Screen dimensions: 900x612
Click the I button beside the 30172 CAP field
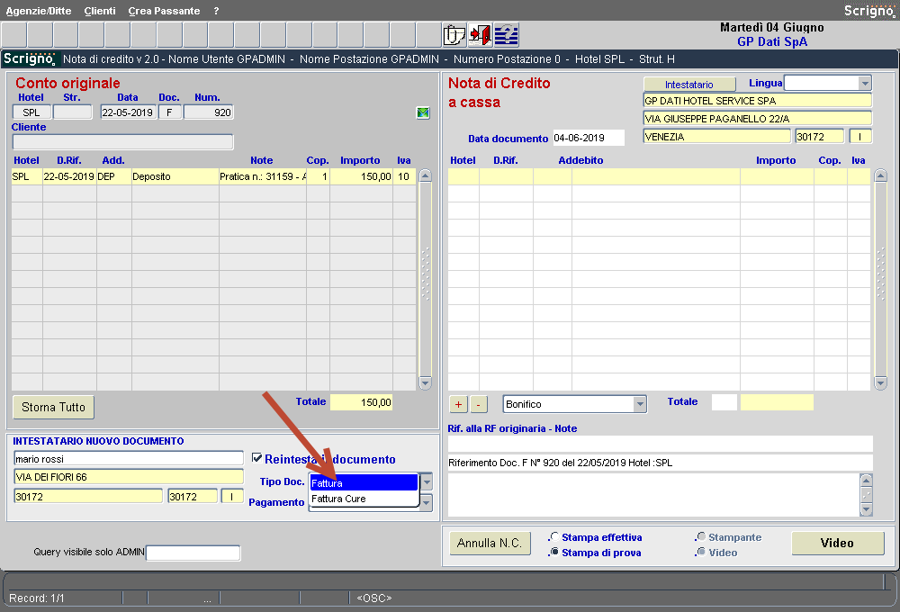coord(232,495)
